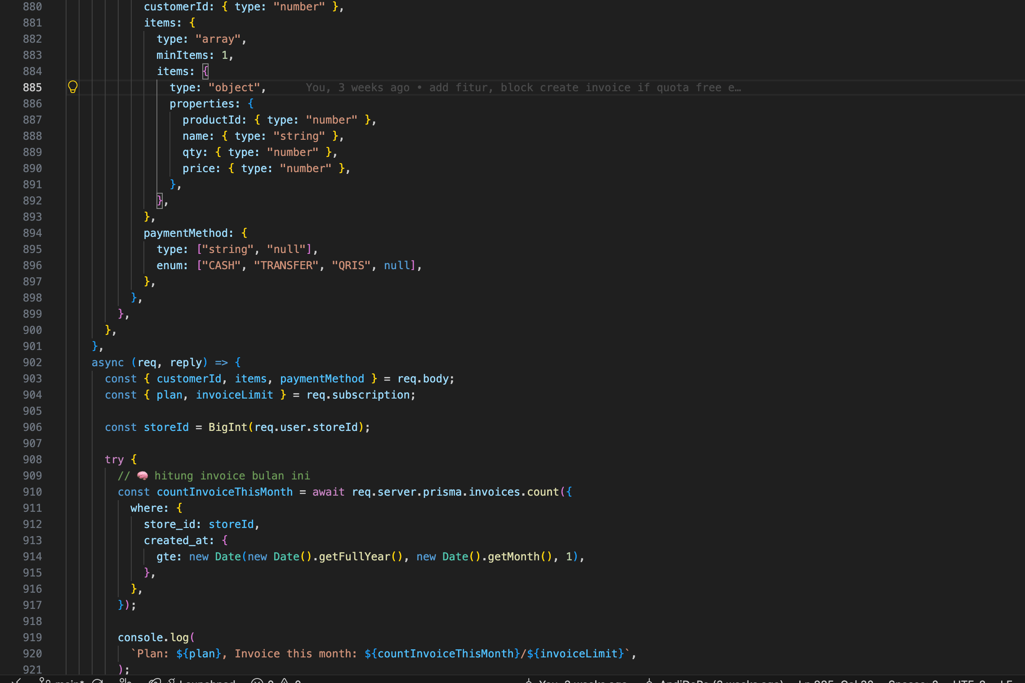Click the 'plan' variable on line 904
Screen dimensions: 1025x683
[169, 395]
